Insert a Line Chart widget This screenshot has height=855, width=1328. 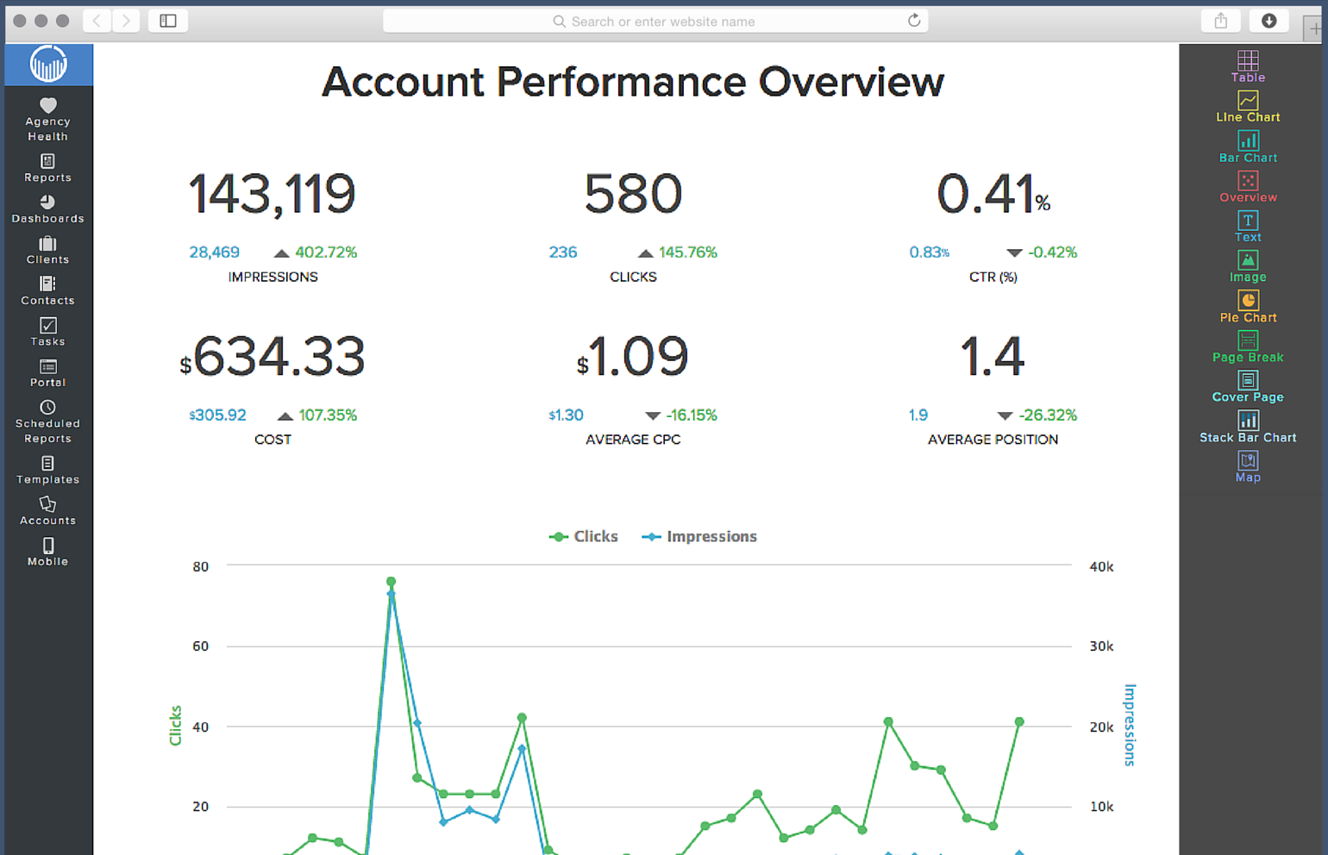tap(1247, 107)
